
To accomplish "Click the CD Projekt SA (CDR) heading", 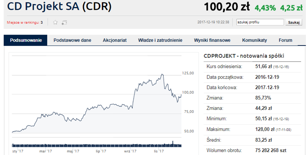I will [x=59, y=7].
